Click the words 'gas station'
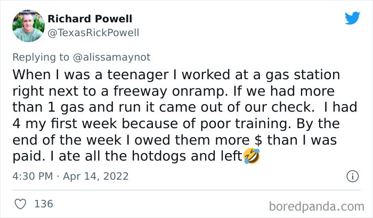The width and height of the screenshot is (373, 218). [x=303, y=75]
